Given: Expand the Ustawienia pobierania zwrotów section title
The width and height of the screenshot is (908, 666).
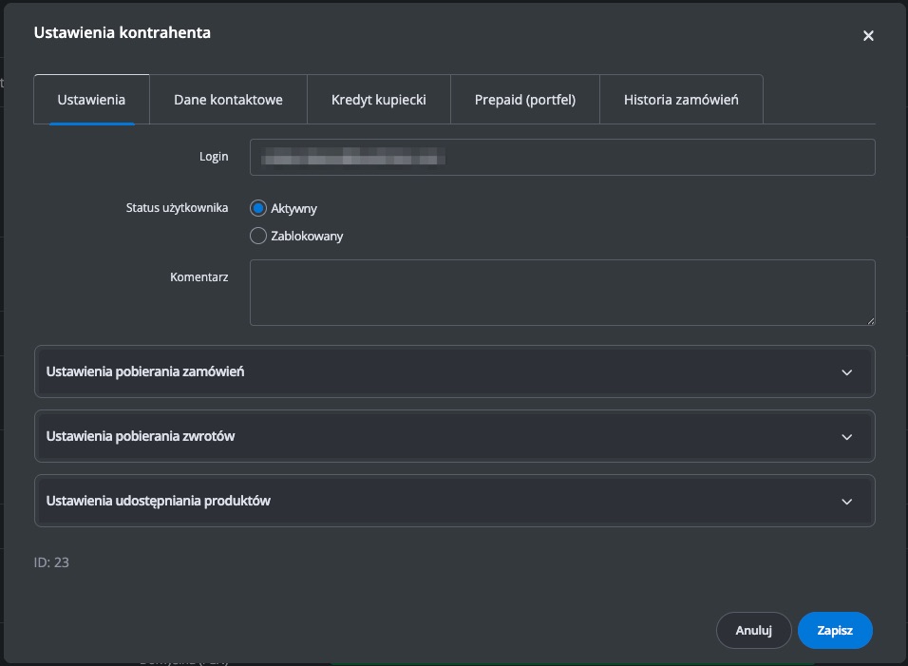Looking at the screenshot, I should [x=141, y=436].
